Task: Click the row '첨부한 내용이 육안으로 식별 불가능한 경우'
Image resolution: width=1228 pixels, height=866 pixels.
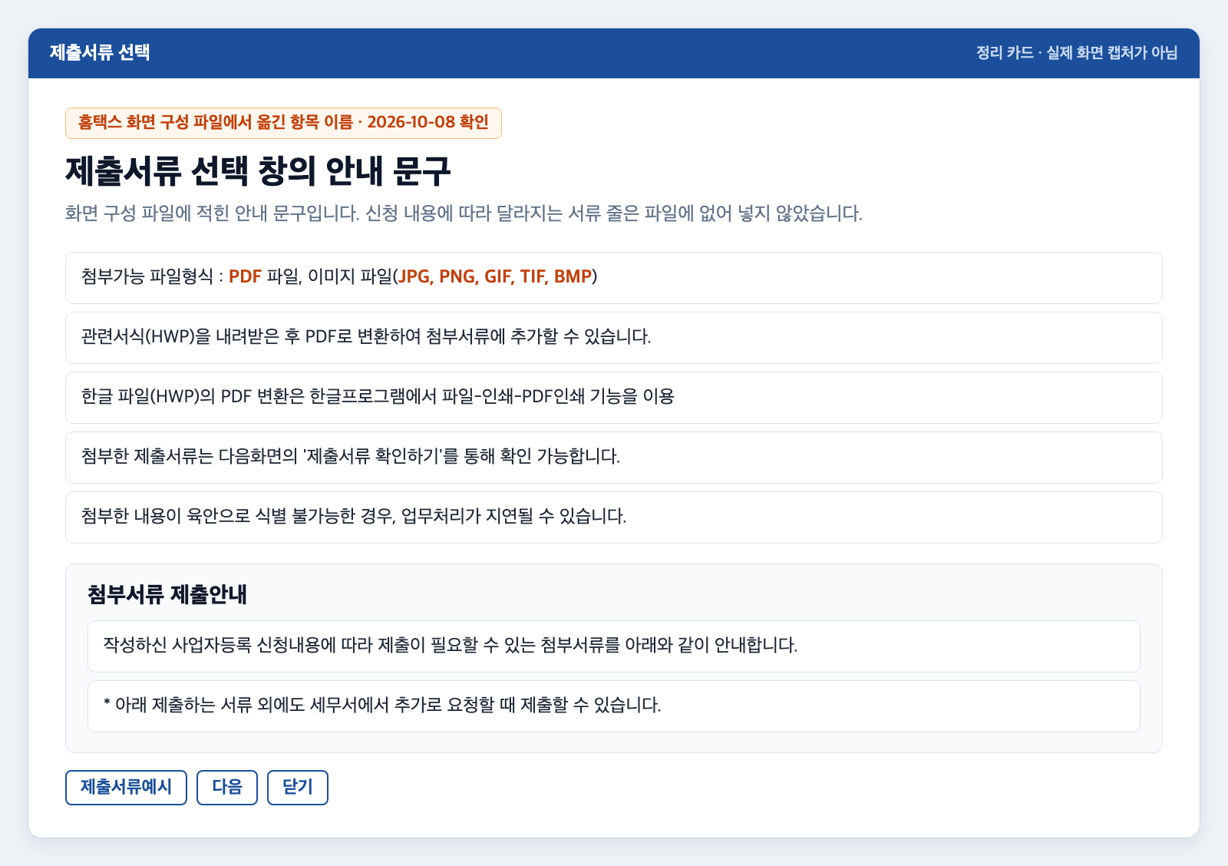Action: pyautogui.click(x=614, y=517)
